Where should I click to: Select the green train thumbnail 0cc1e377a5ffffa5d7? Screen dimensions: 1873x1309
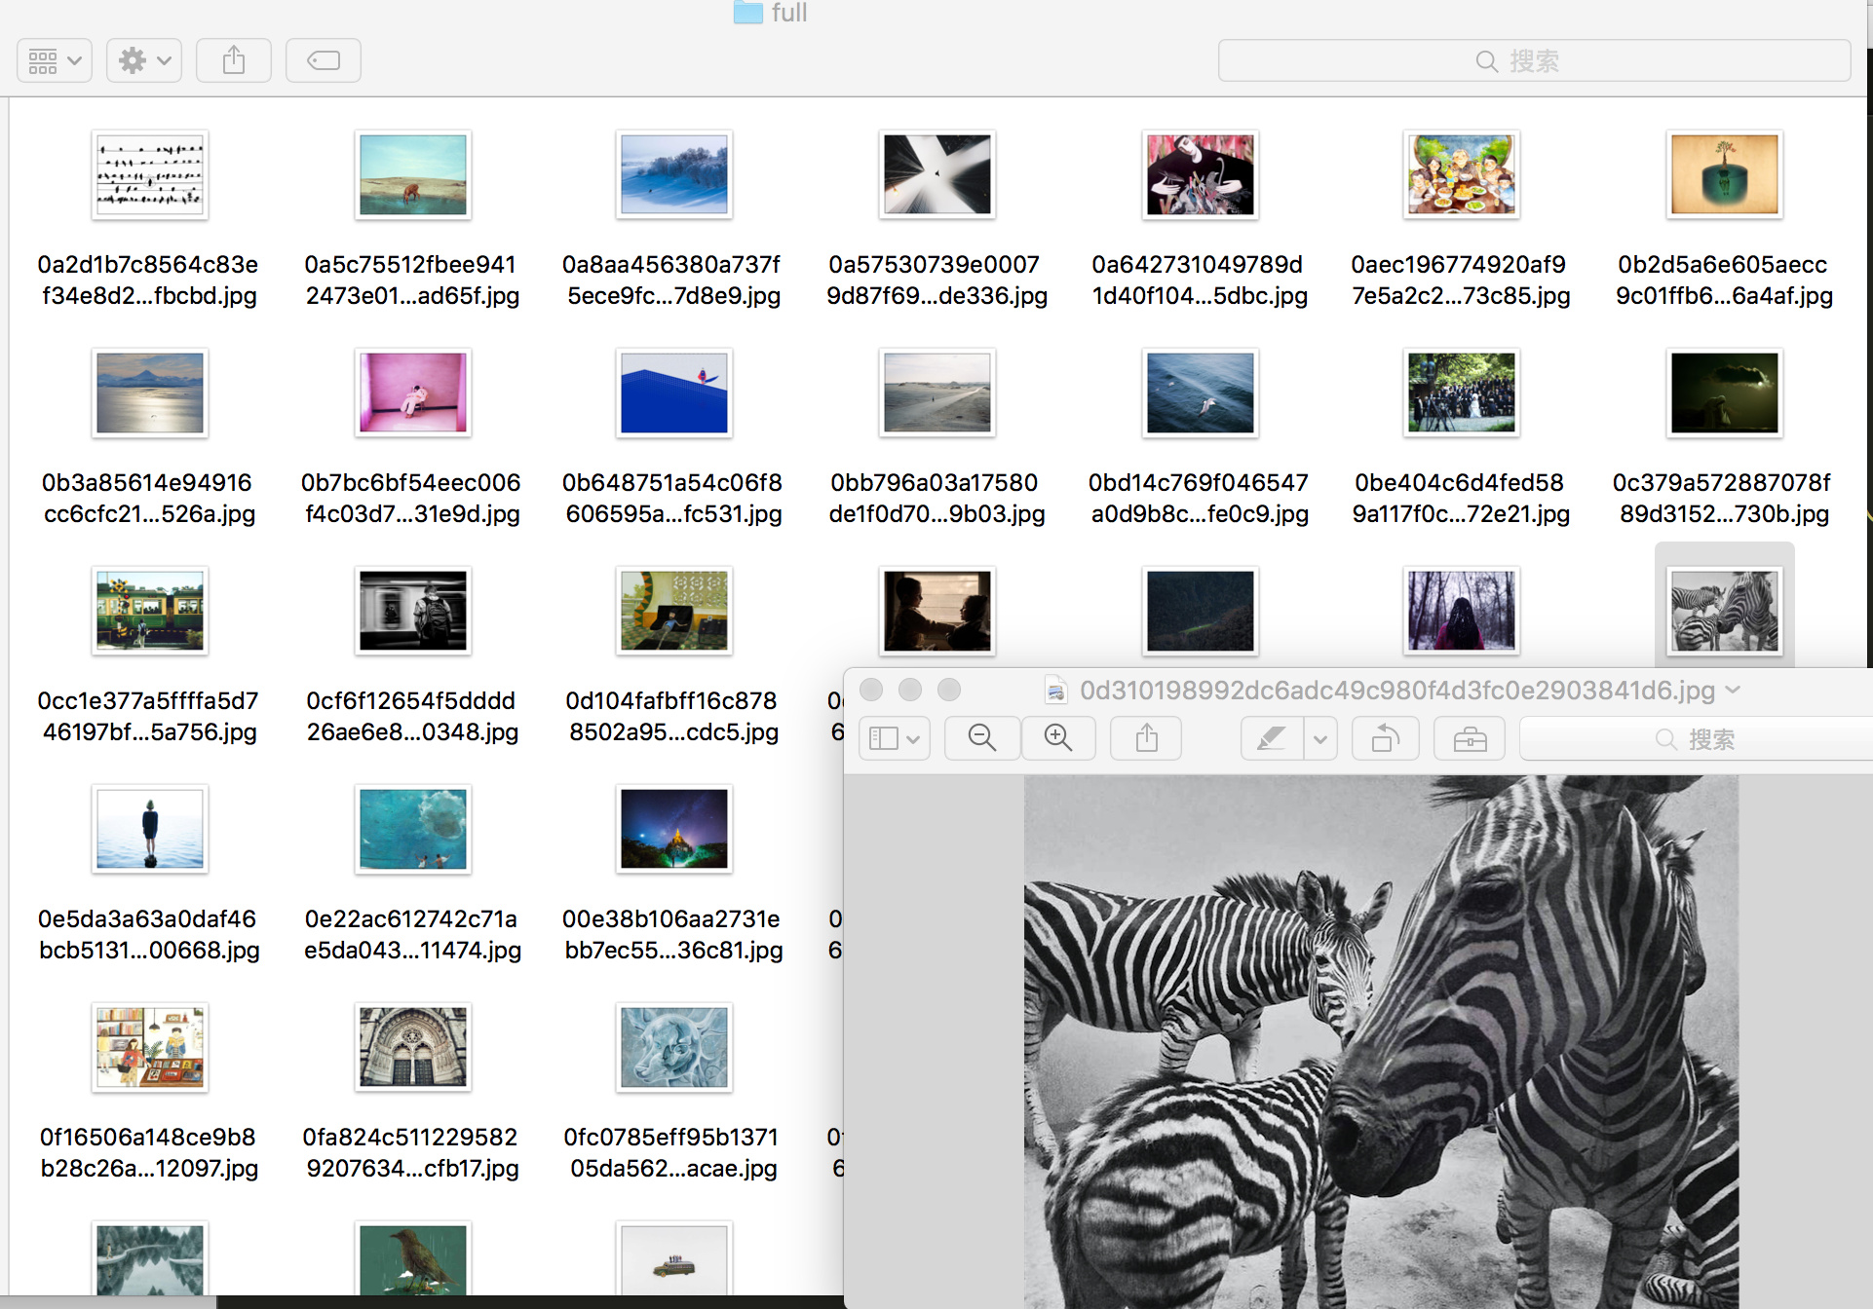tap(150, 611)
